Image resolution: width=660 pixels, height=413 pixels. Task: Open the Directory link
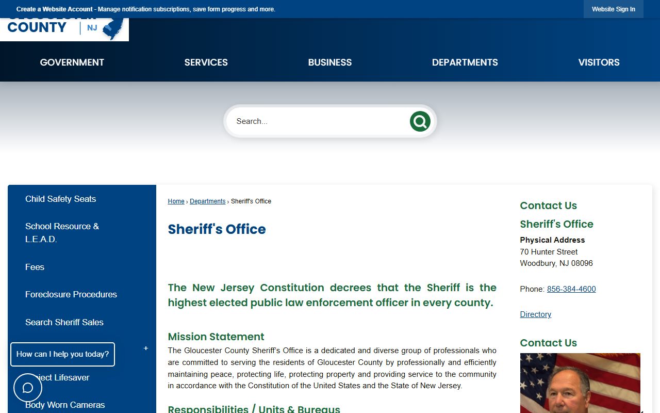pyautogui.click(x=536, y=314)
